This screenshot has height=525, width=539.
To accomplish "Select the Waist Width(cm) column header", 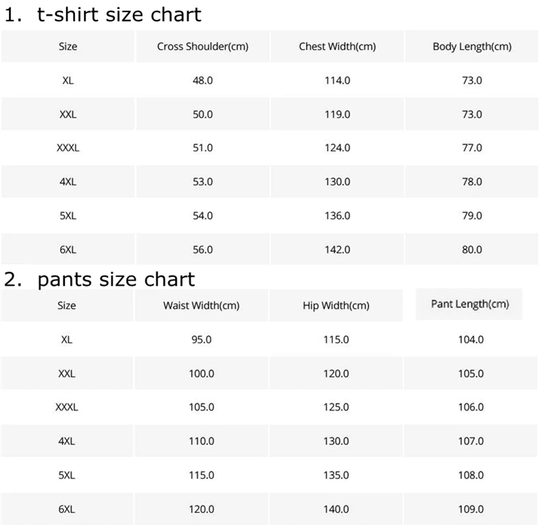I will (x=201, y=305).
